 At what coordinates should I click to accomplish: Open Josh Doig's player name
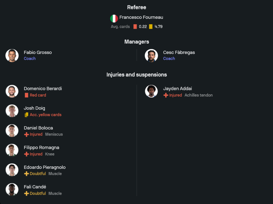click(34, 108)
